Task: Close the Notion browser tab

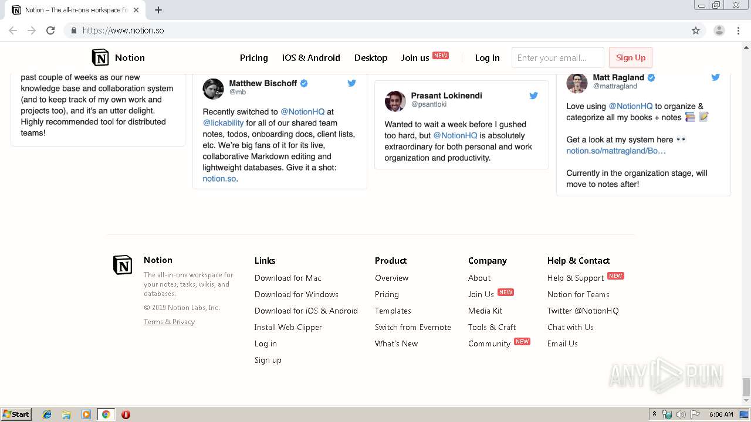Action: pos(136,10)
